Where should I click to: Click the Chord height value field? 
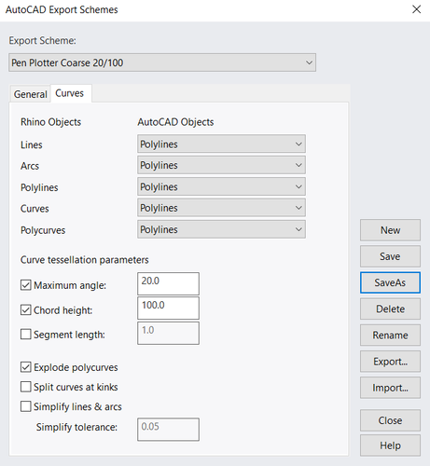coord(168,308)
